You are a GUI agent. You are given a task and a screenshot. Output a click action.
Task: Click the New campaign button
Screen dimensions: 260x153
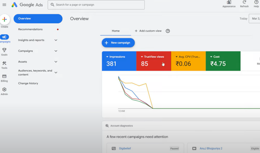118,43
